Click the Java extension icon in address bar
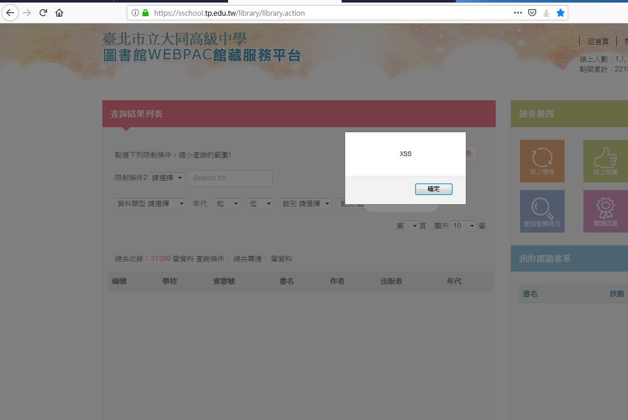Viewport: 628px width, 420px height. point(546,13)
